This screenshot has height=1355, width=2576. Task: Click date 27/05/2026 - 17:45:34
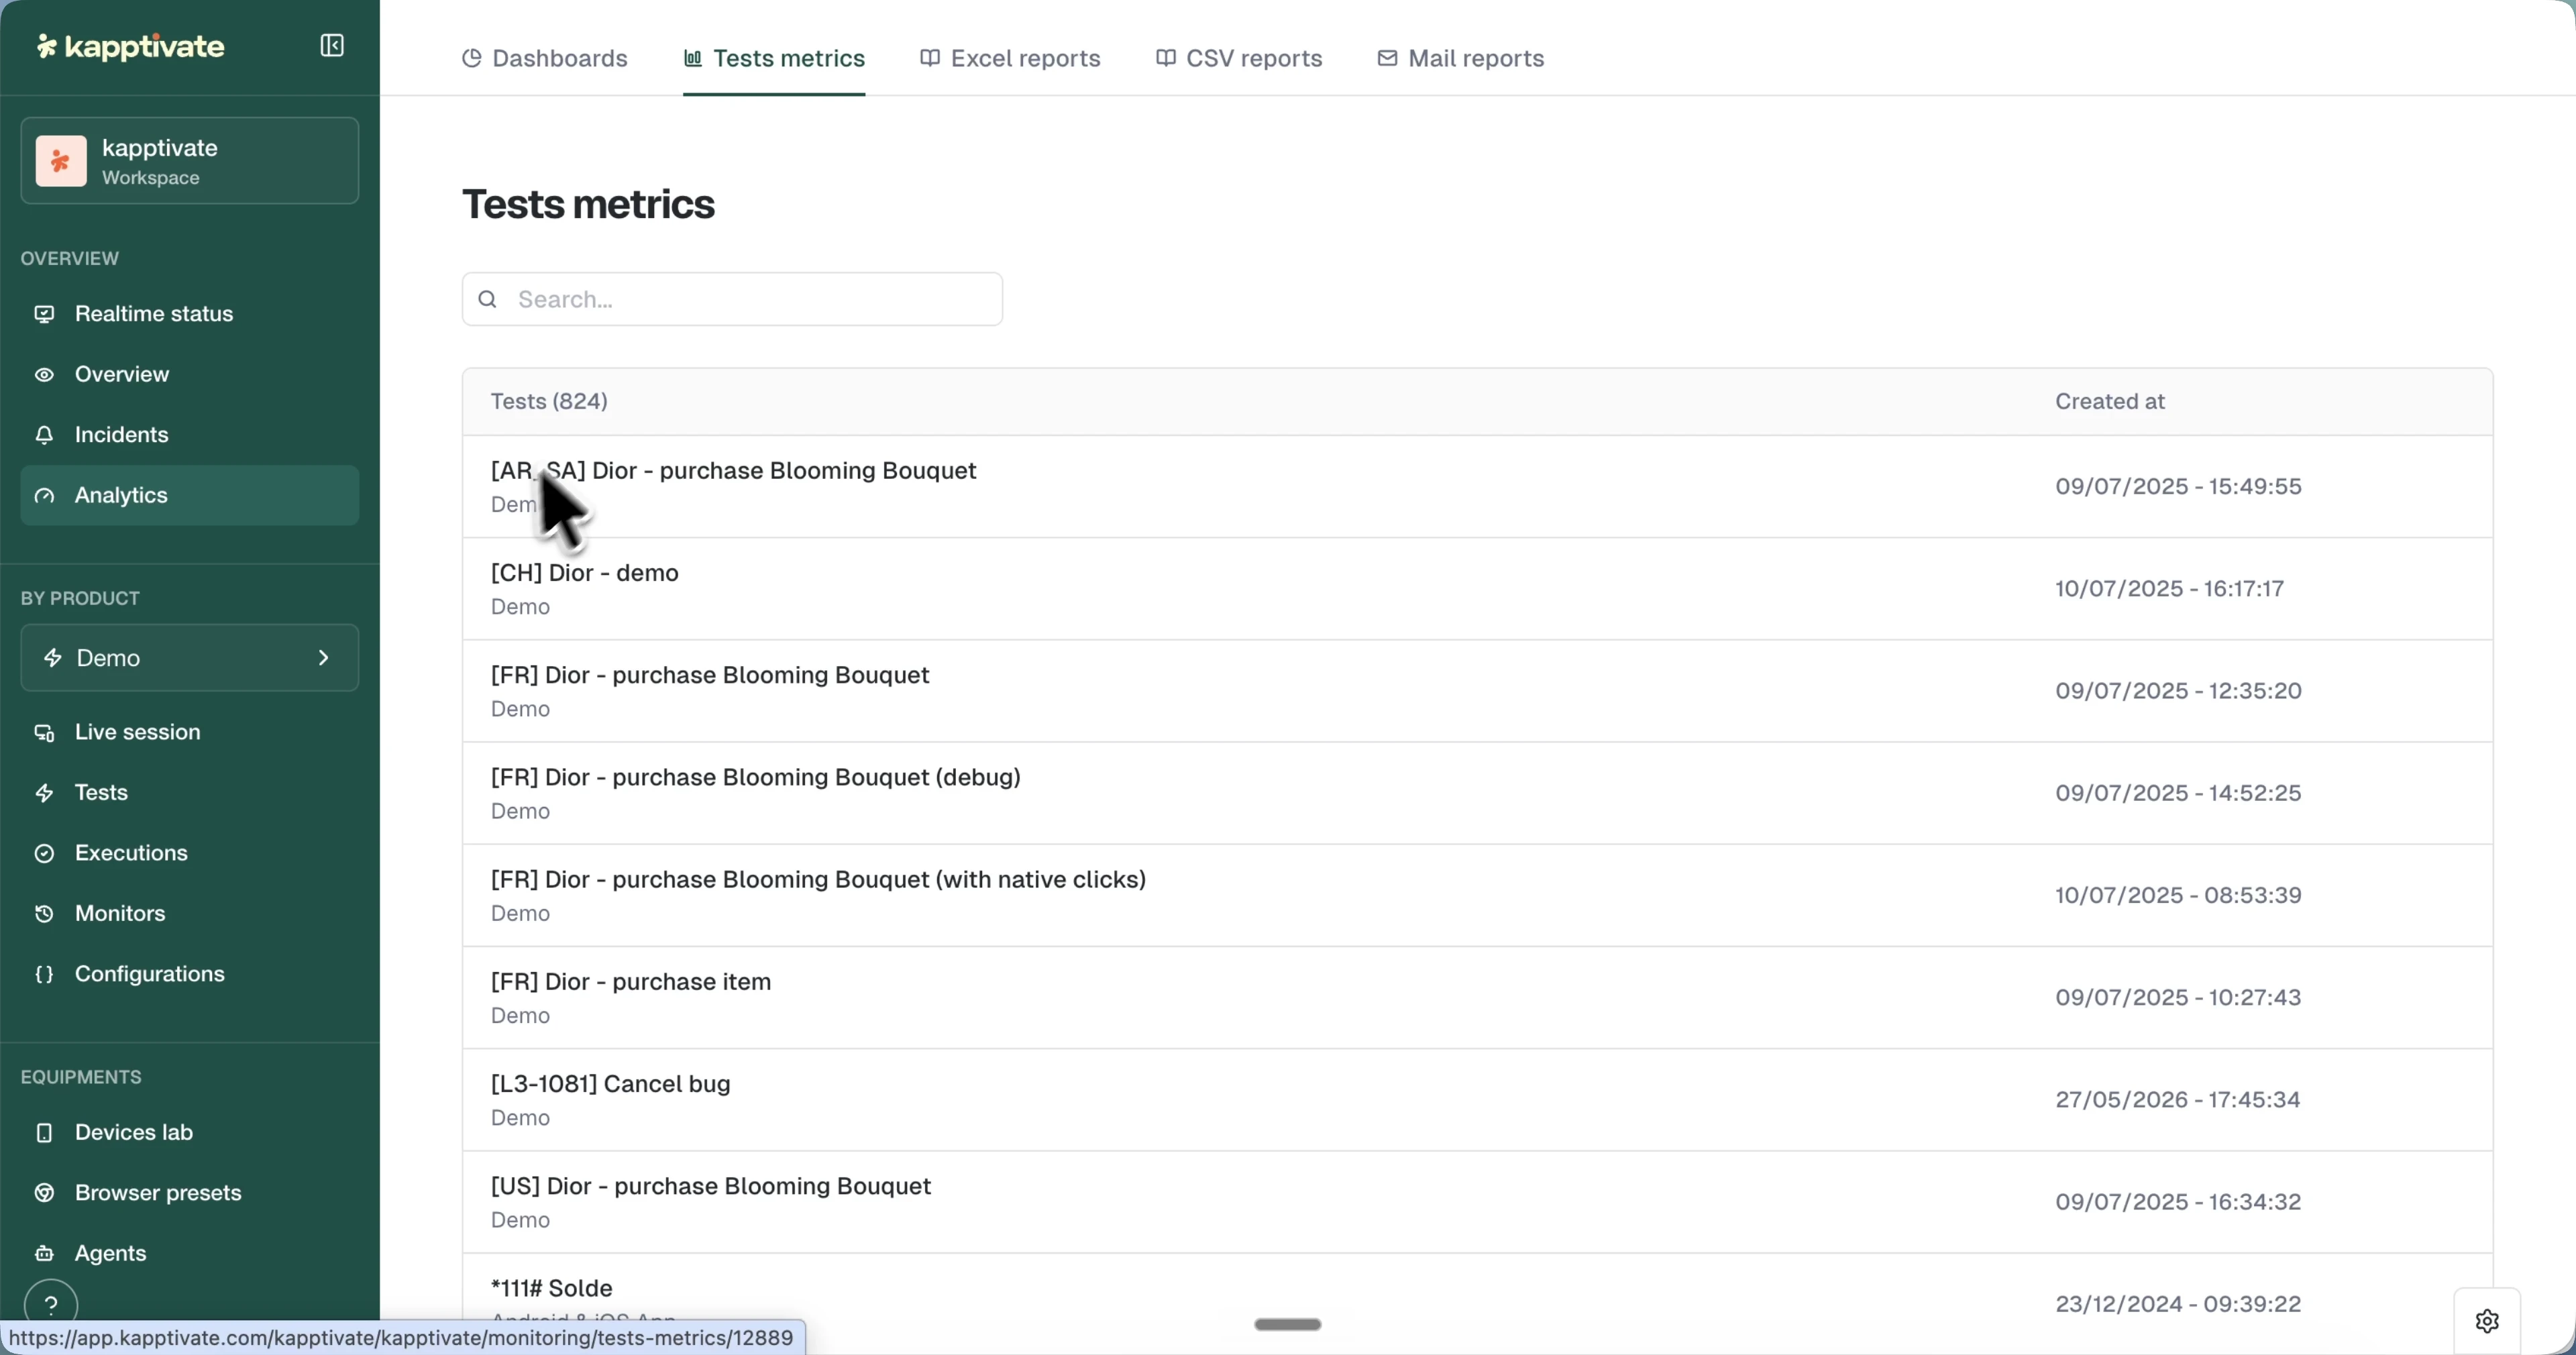tap(2178, 1100)
